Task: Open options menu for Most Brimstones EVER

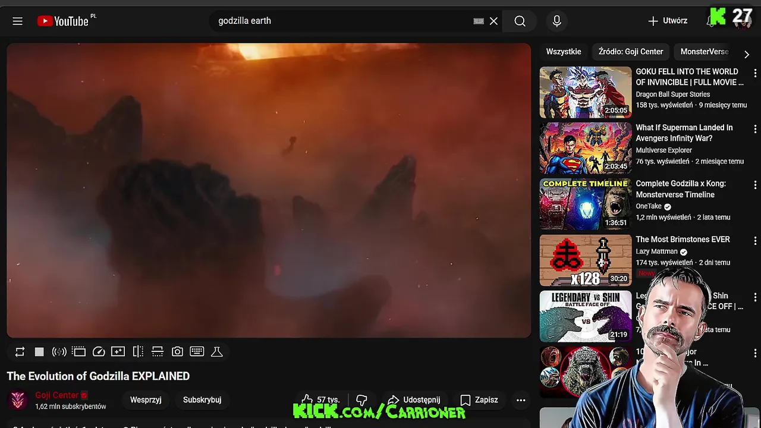Action: pyautogui.click(x=755, y=241)
